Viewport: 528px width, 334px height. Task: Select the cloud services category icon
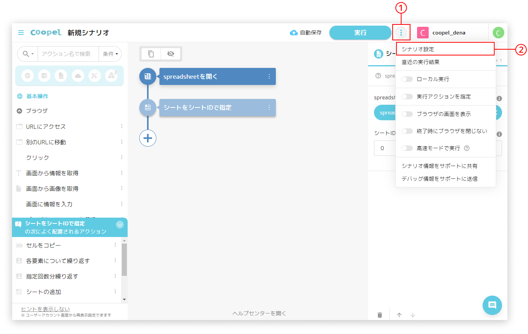click(x=78, y=76)
